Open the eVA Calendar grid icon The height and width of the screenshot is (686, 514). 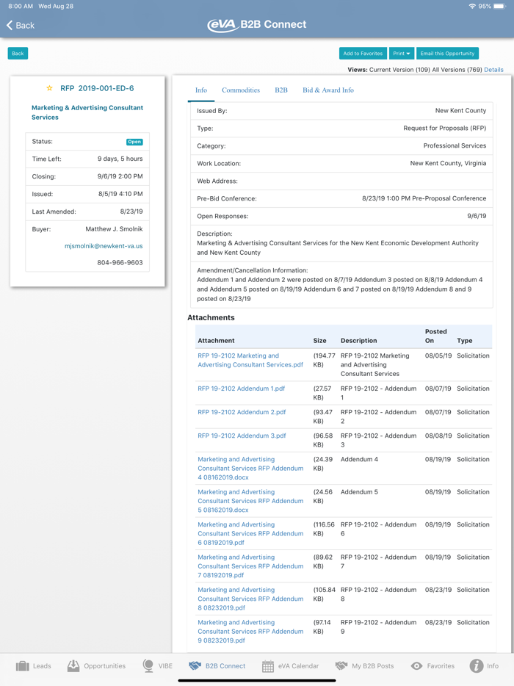[268, 666]
